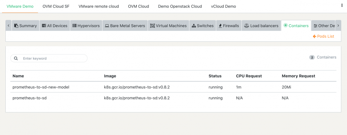This screenshot has width=347, height=135.
Task: Click the Image column header
Action: pos(110,76)
